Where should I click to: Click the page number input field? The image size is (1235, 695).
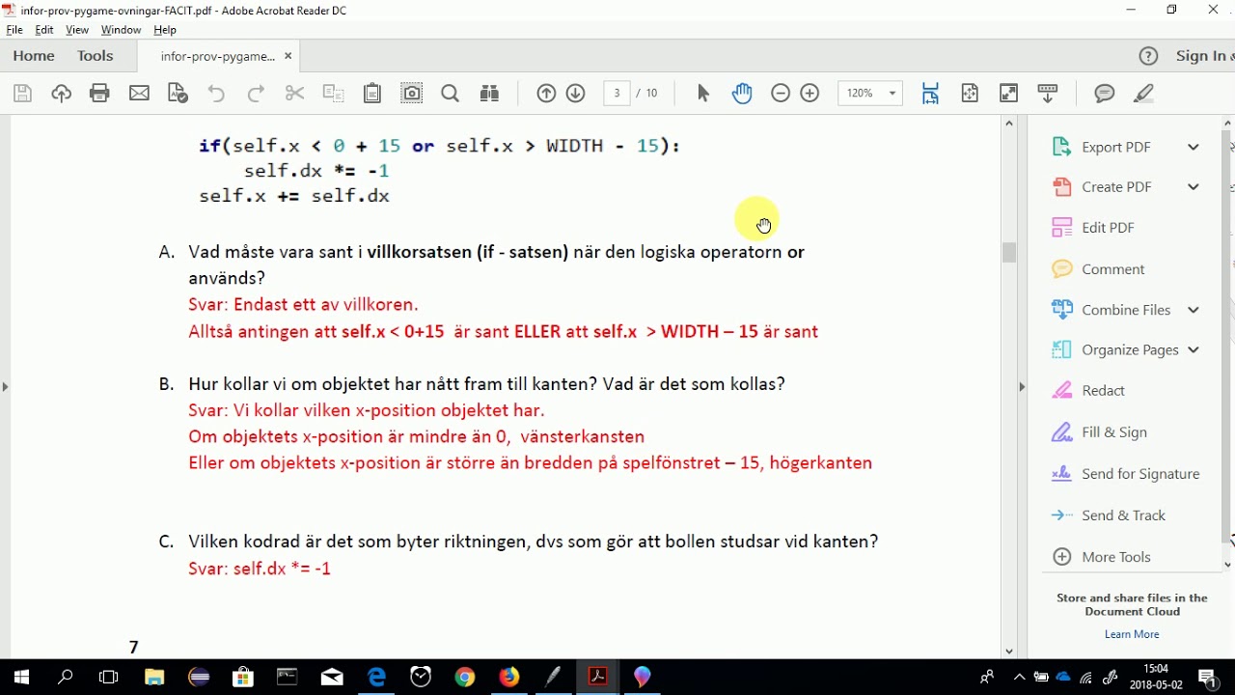coord(617,94)
